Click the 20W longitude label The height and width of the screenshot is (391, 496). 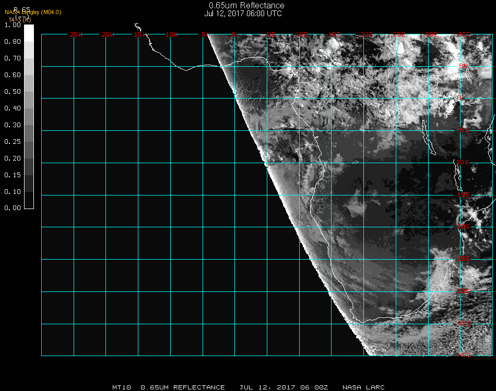click(108, 34)
